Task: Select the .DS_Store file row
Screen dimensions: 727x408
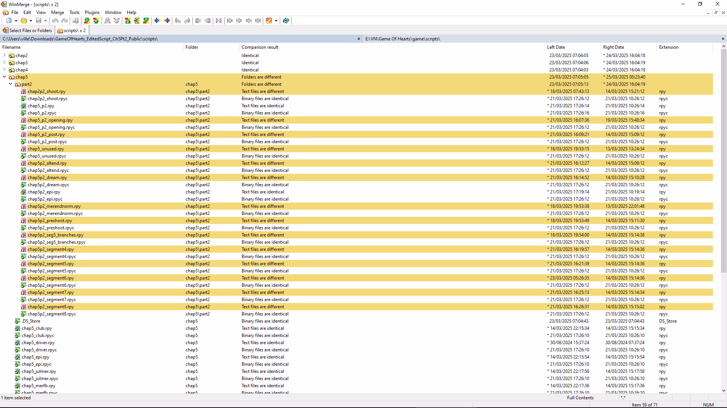Action: pos(356,321)
